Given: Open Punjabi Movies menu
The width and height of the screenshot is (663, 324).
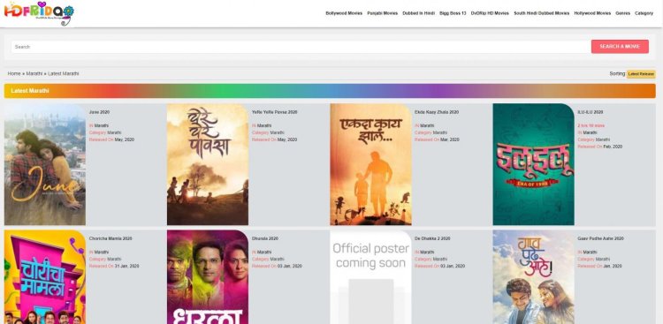Looking at the screenshot, I should point(382,13).
